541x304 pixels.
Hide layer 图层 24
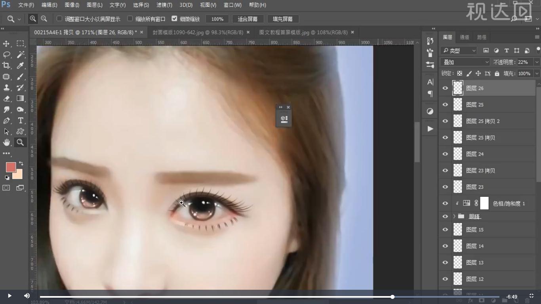(445, 154)
